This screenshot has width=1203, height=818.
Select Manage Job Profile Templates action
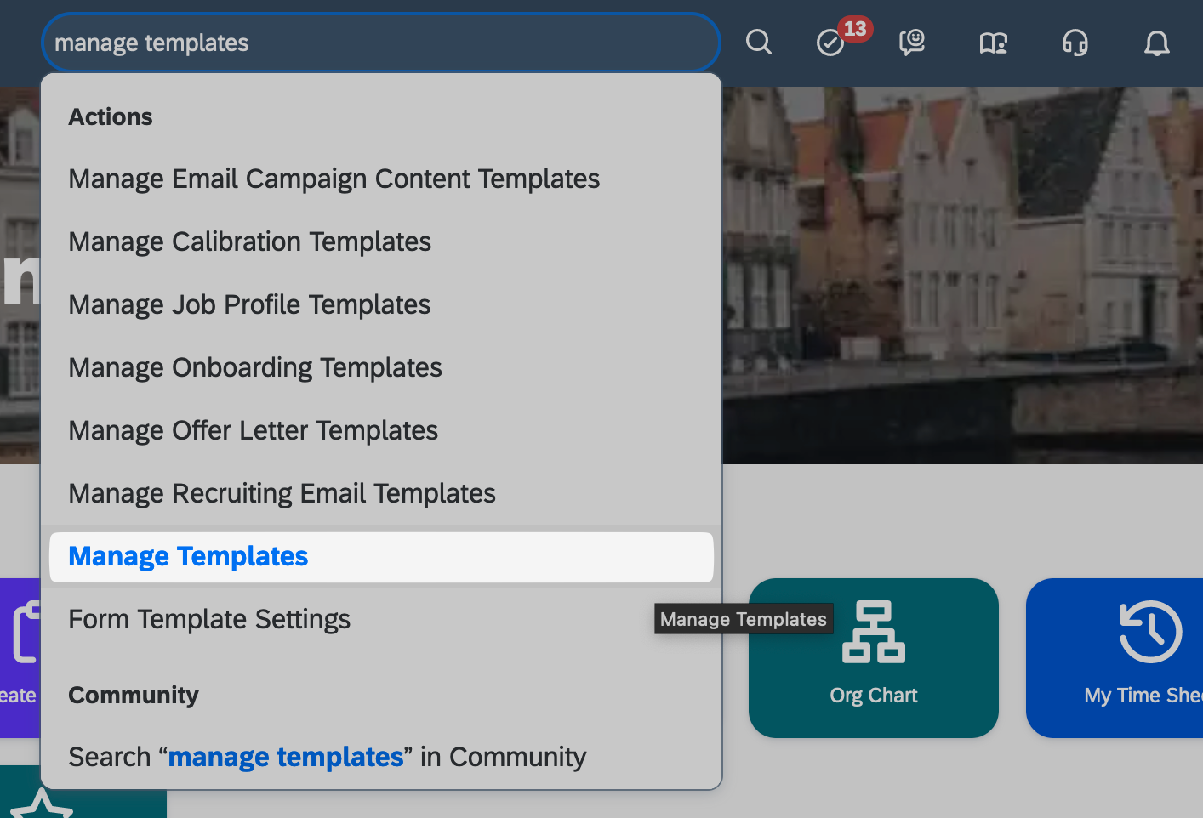249,304
